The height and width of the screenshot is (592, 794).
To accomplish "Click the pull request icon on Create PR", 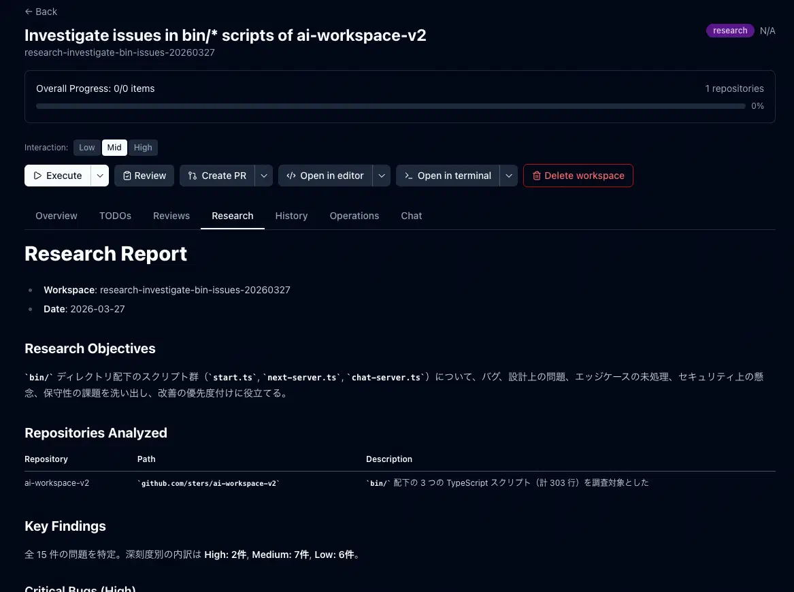I will pyautogui.click(x=193, y=176).
